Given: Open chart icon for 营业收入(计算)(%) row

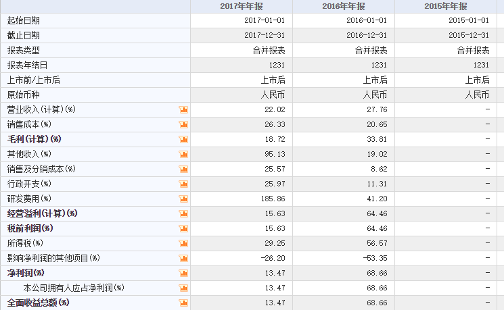Looking at the screenshot, I should pos(183,110).
